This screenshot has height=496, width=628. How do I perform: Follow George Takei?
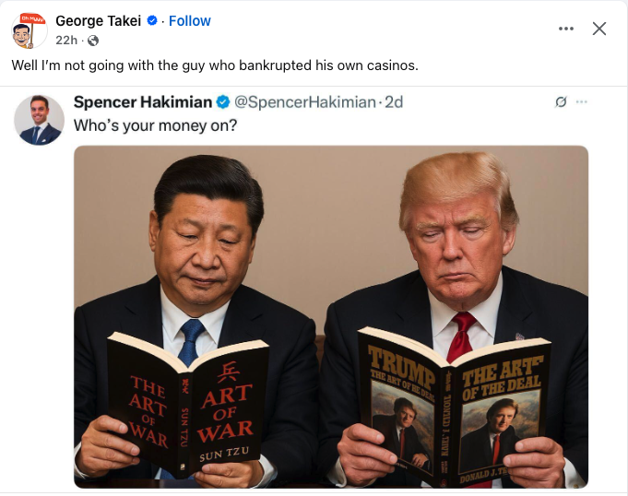(189, 21)
